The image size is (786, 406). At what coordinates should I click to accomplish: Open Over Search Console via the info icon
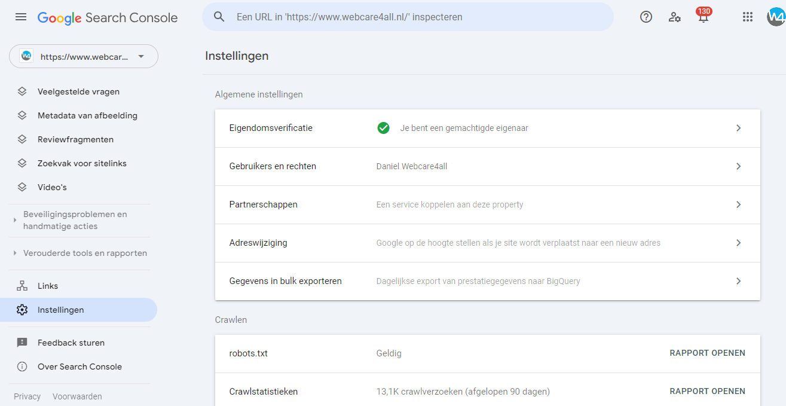click(22, 366)
